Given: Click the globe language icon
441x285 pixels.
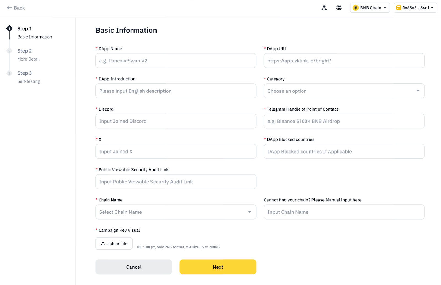Looking at the screenshot, I should (339, 8).
